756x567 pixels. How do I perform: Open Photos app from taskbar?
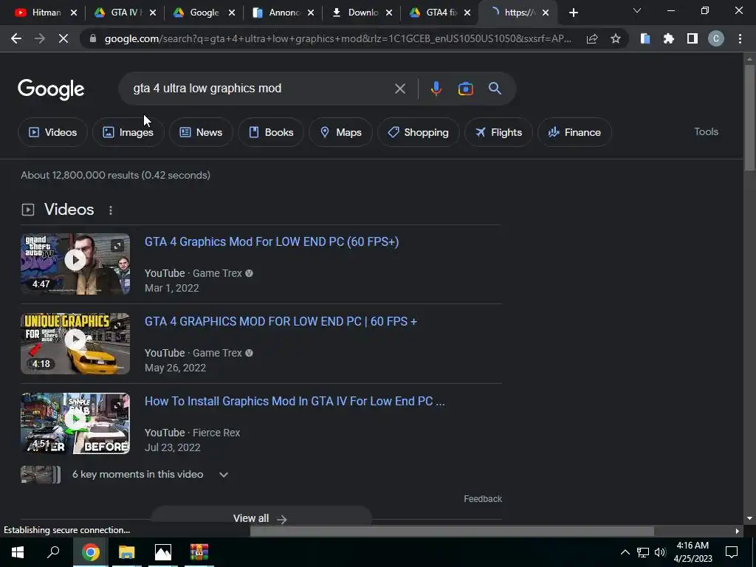pyautogui.click(x=163, y=552)
